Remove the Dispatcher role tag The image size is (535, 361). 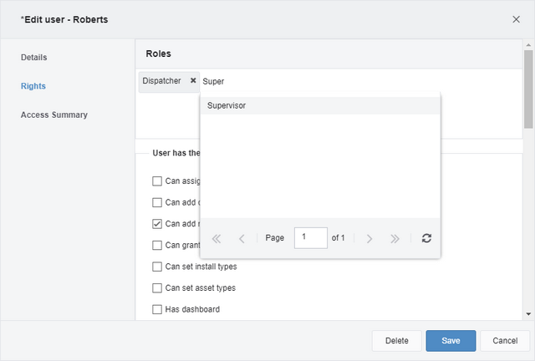pyautogui.click(x=193, y=80)
